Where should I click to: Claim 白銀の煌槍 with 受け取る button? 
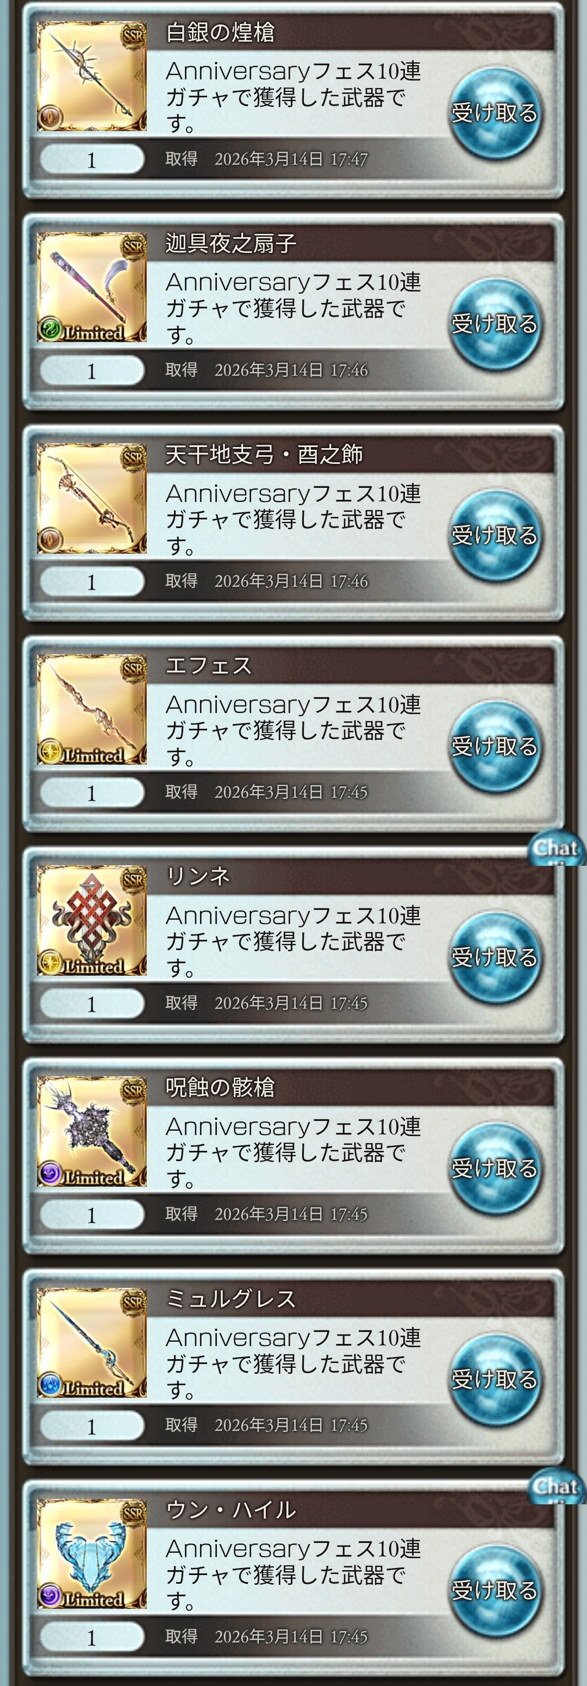pyautogui.click(x=495, y=113)
